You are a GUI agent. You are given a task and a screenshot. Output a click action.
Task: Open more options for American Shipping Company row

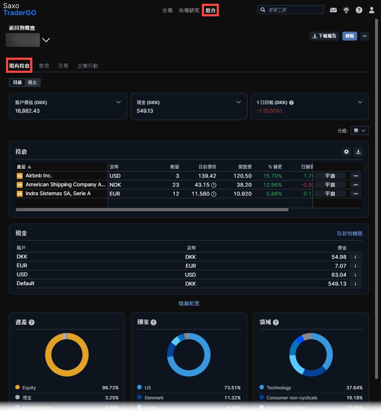pyautogui.click(x=355, y=185)
